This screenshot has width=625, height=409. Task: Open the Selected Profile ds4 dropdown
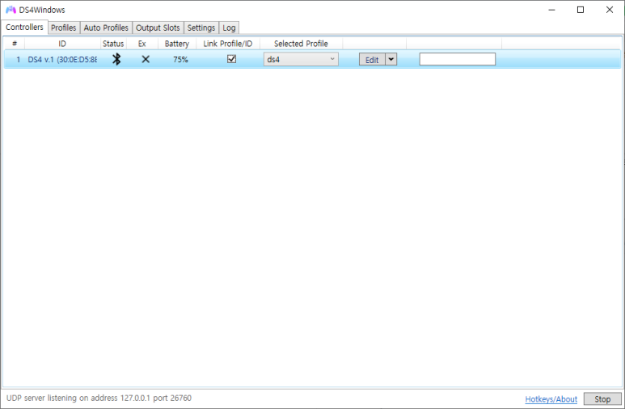point(301,59)
